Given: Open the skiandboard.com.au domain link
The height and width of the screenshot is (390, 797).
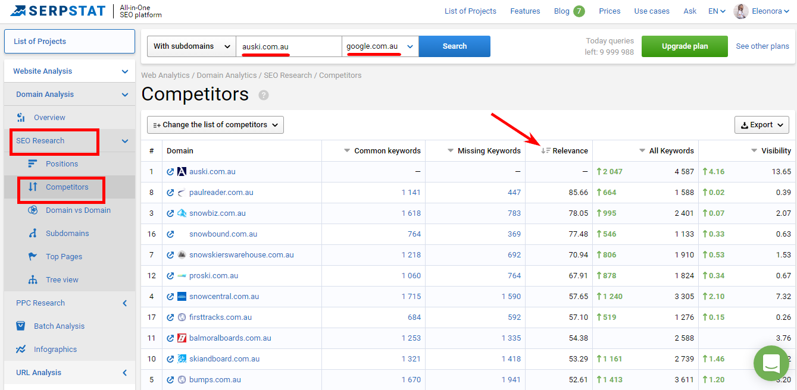Looking at the screenshot, I should pyautogui.click(x=224, y=359).
